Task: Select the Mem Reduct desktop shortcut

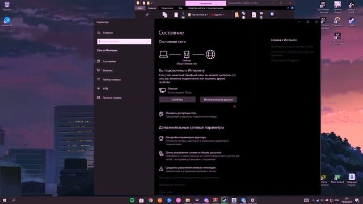Action: tap(337, 179)
